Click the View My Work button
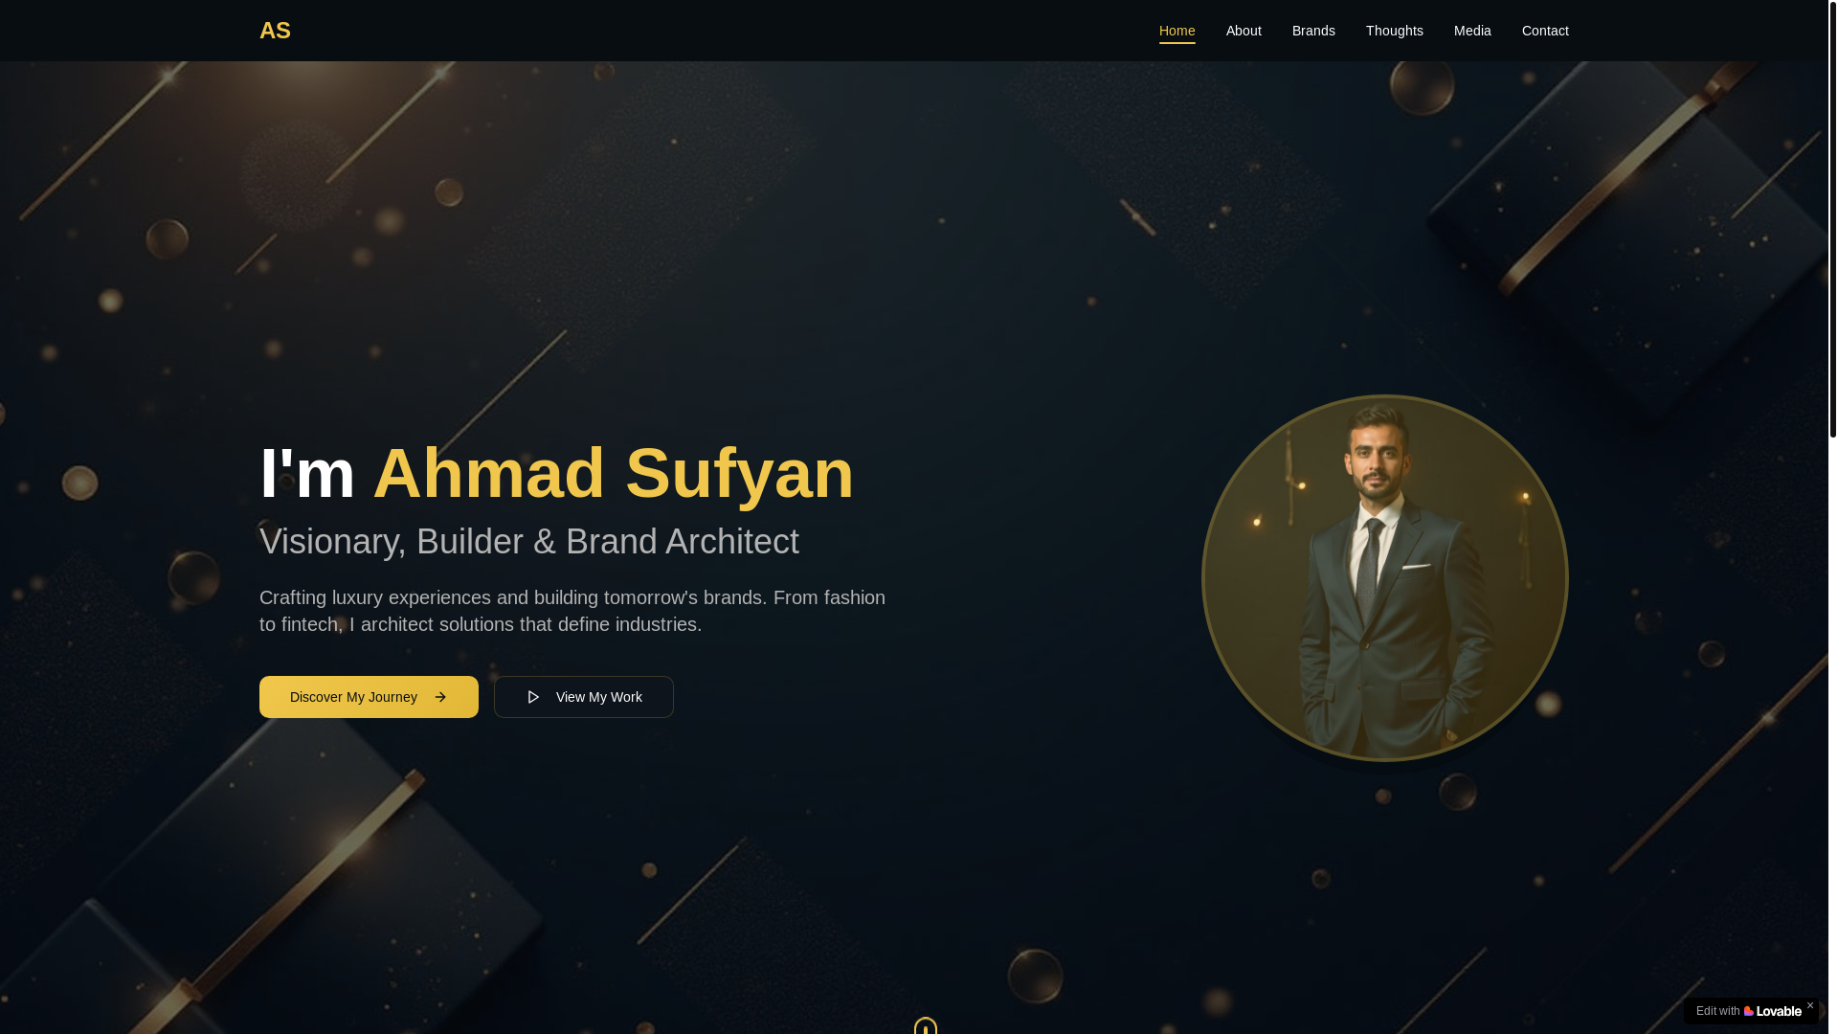The height and width of the screenshot is (1034, 1838). [583, 697]
